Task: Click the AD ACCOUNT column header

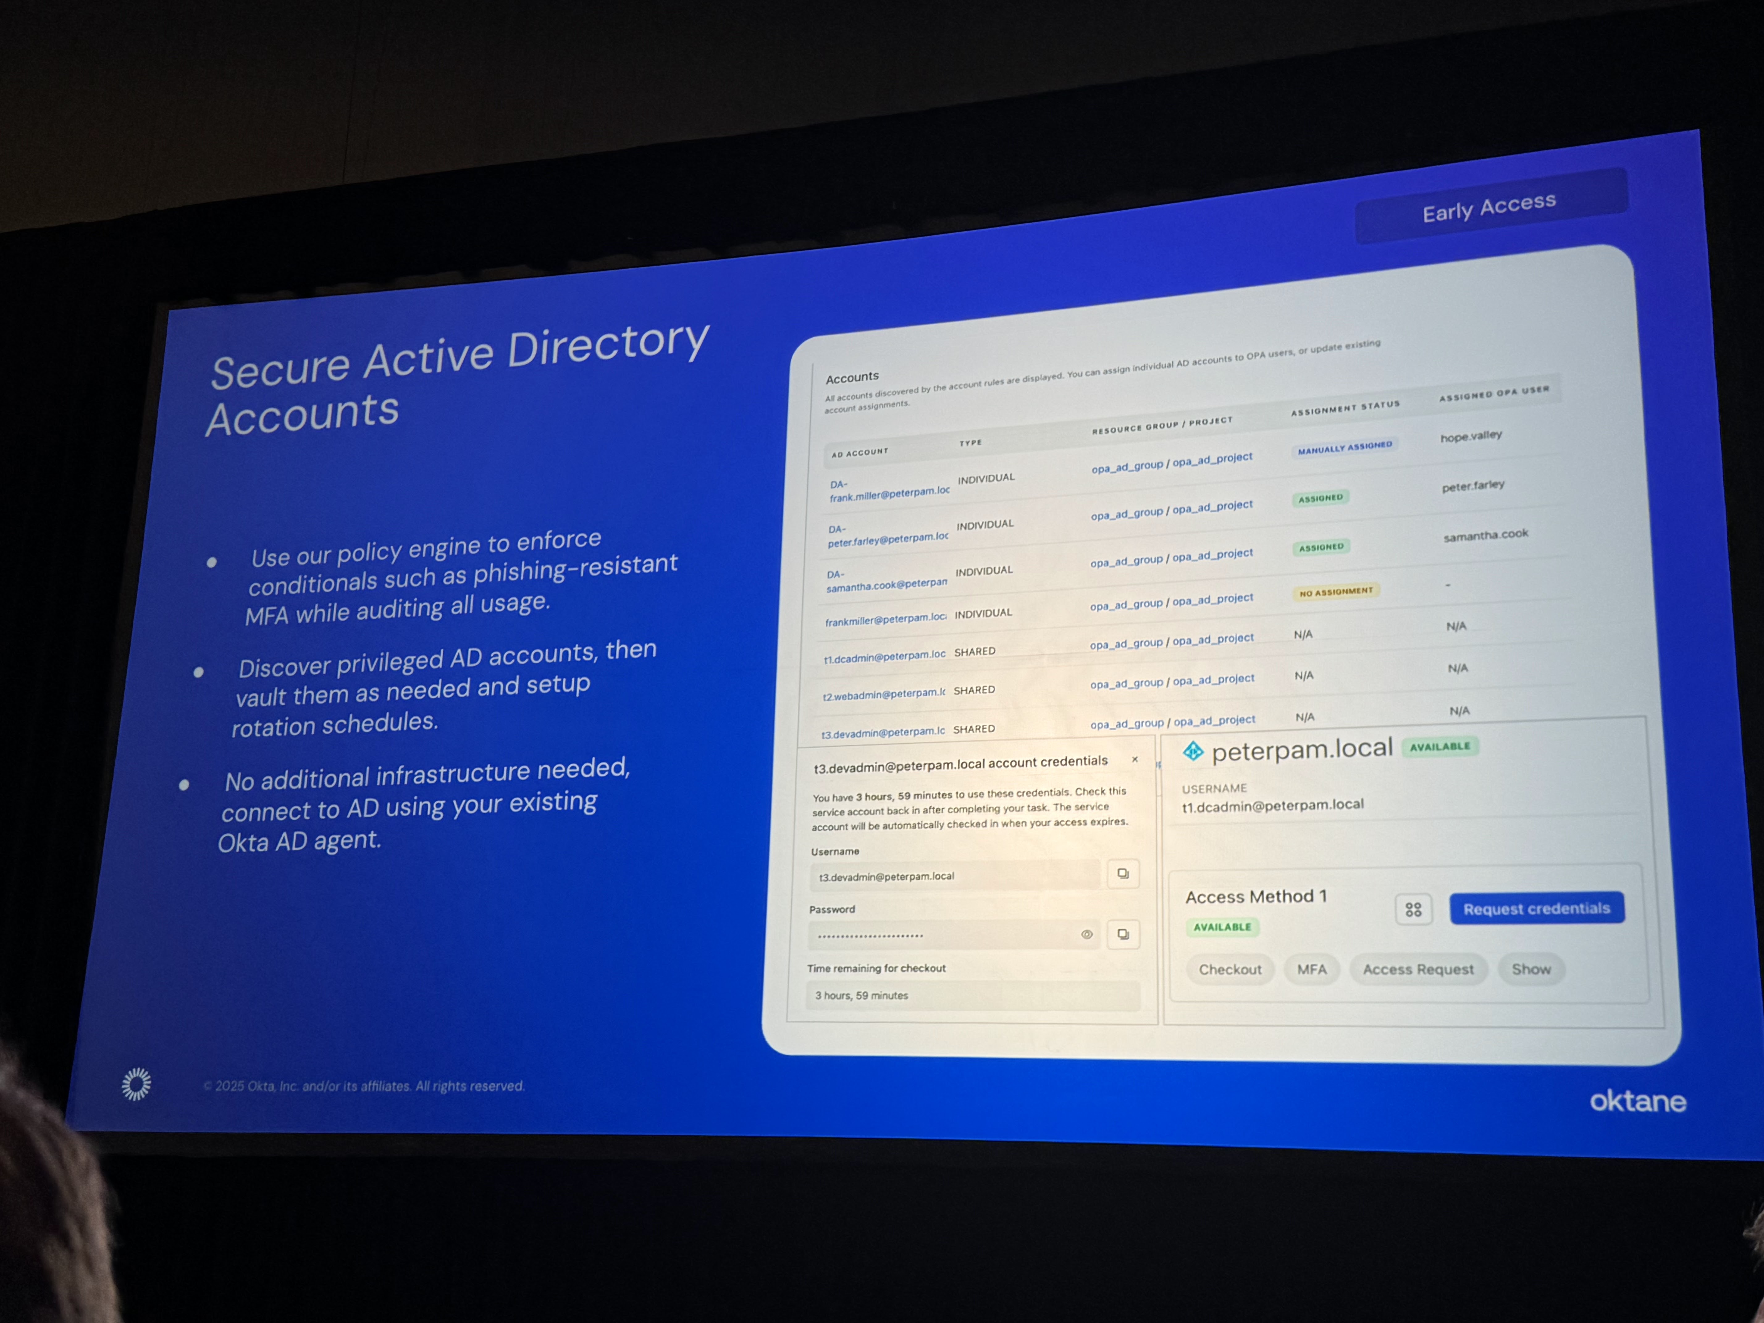Action: (860, 453)
